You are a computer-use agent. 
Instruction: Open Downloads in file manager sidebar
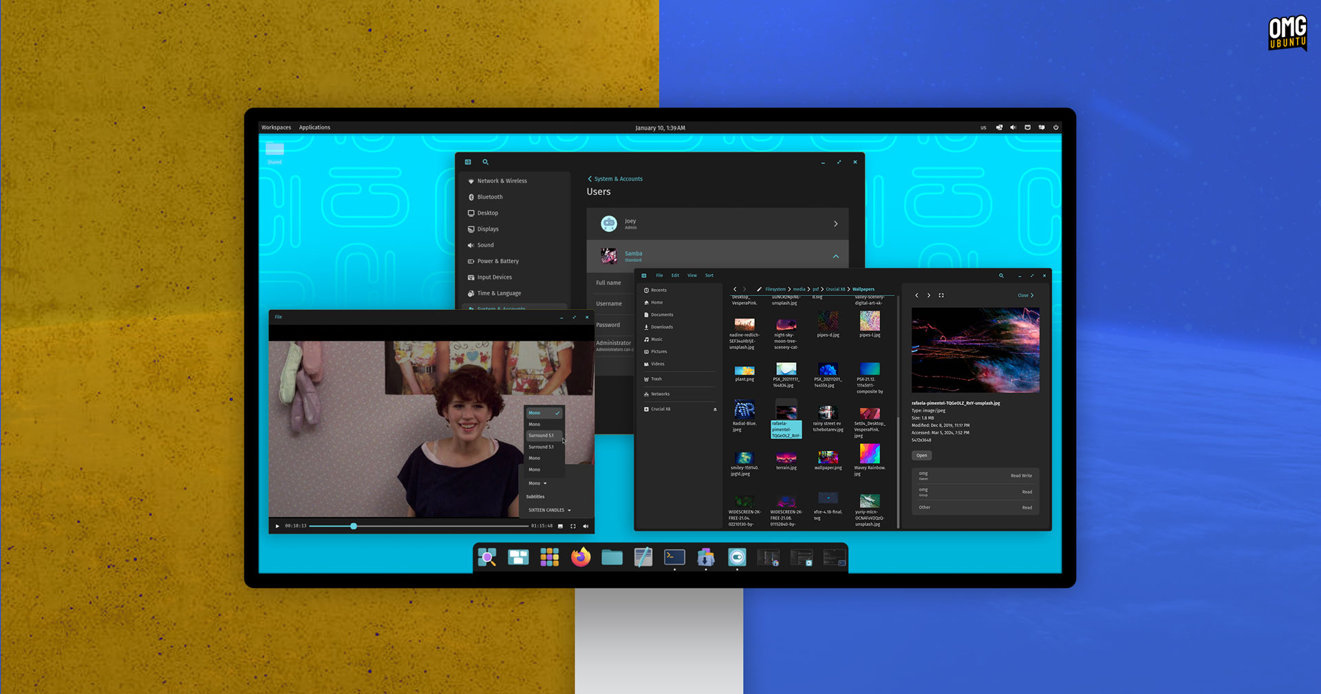pos(679,327)
